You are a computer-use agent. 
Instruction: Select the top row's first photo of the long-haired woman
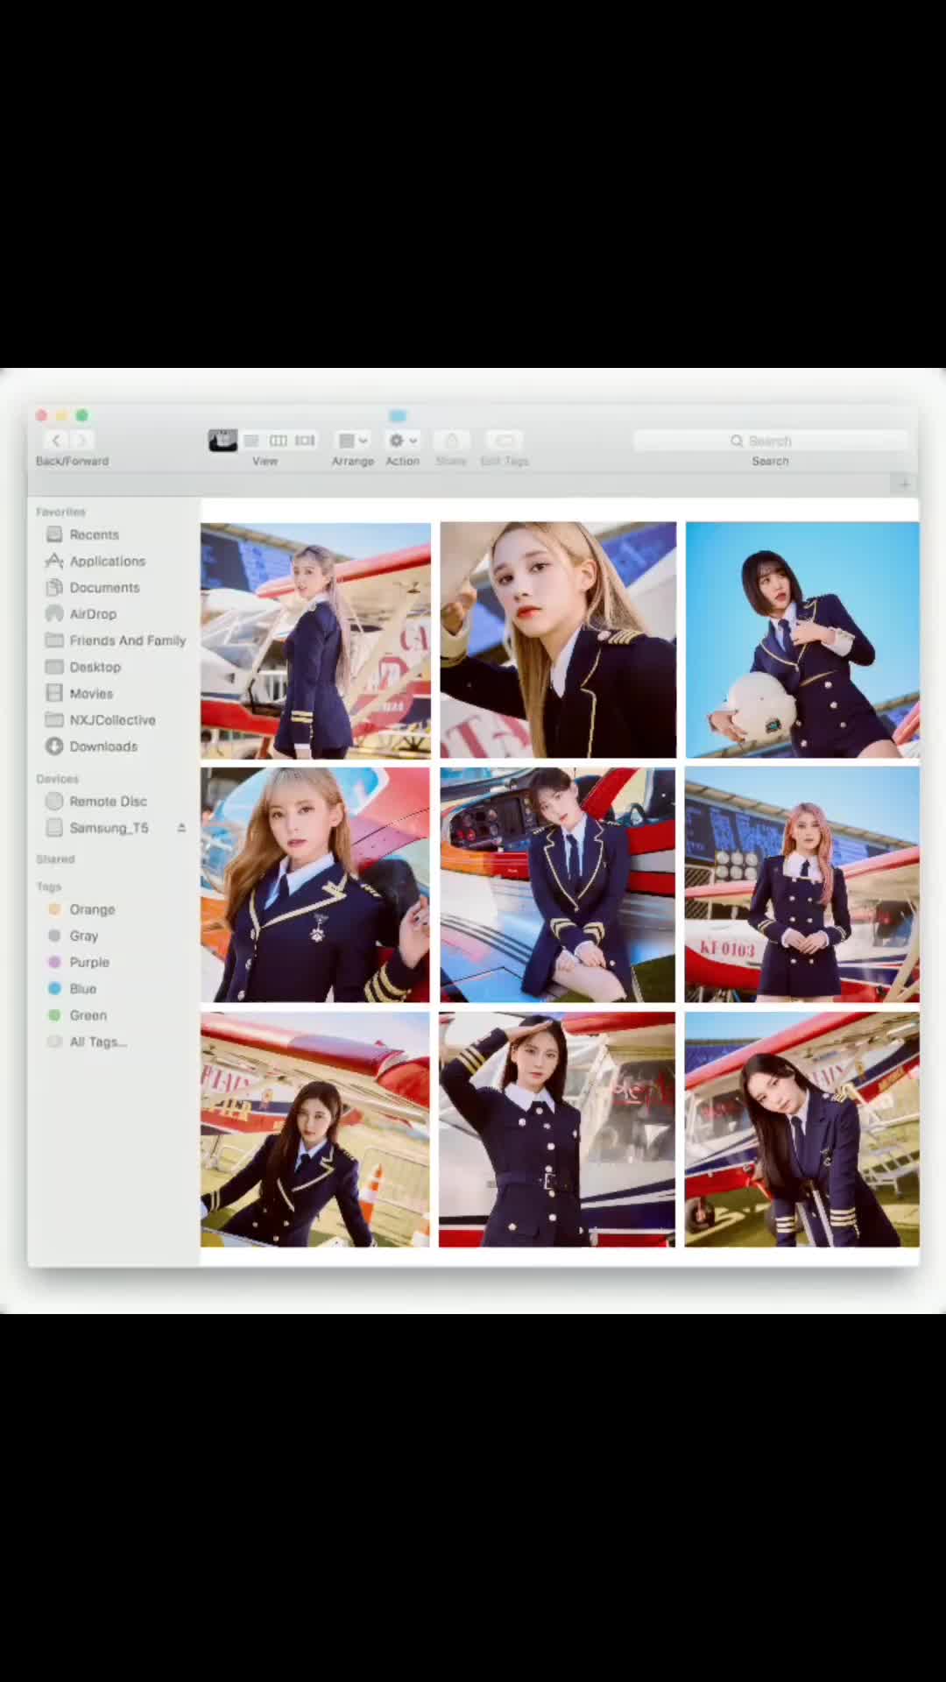[x=315, y=640]
